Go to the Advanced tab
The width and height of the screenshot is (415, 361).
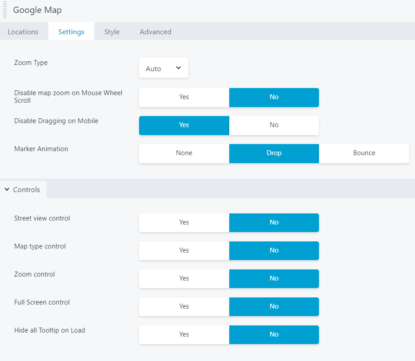click(156, 32)
